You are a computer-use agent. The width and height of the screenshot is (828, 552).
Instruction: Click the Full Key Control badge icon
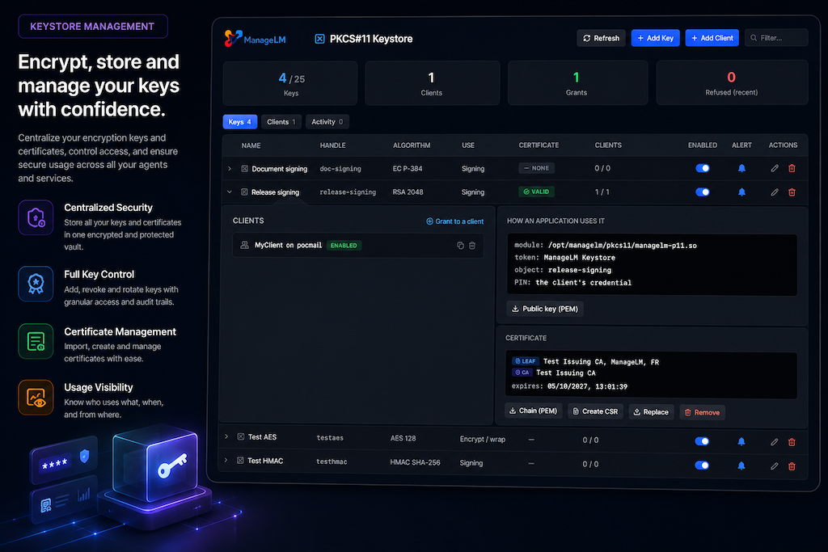(x=36, y=284)
